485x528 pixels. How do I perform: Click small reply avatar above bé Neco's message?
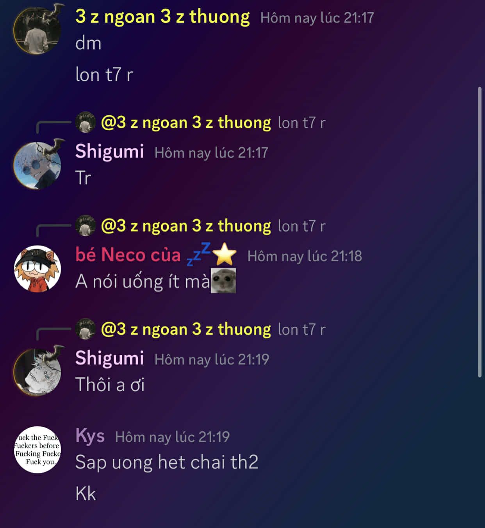click(x=85, y=226)
